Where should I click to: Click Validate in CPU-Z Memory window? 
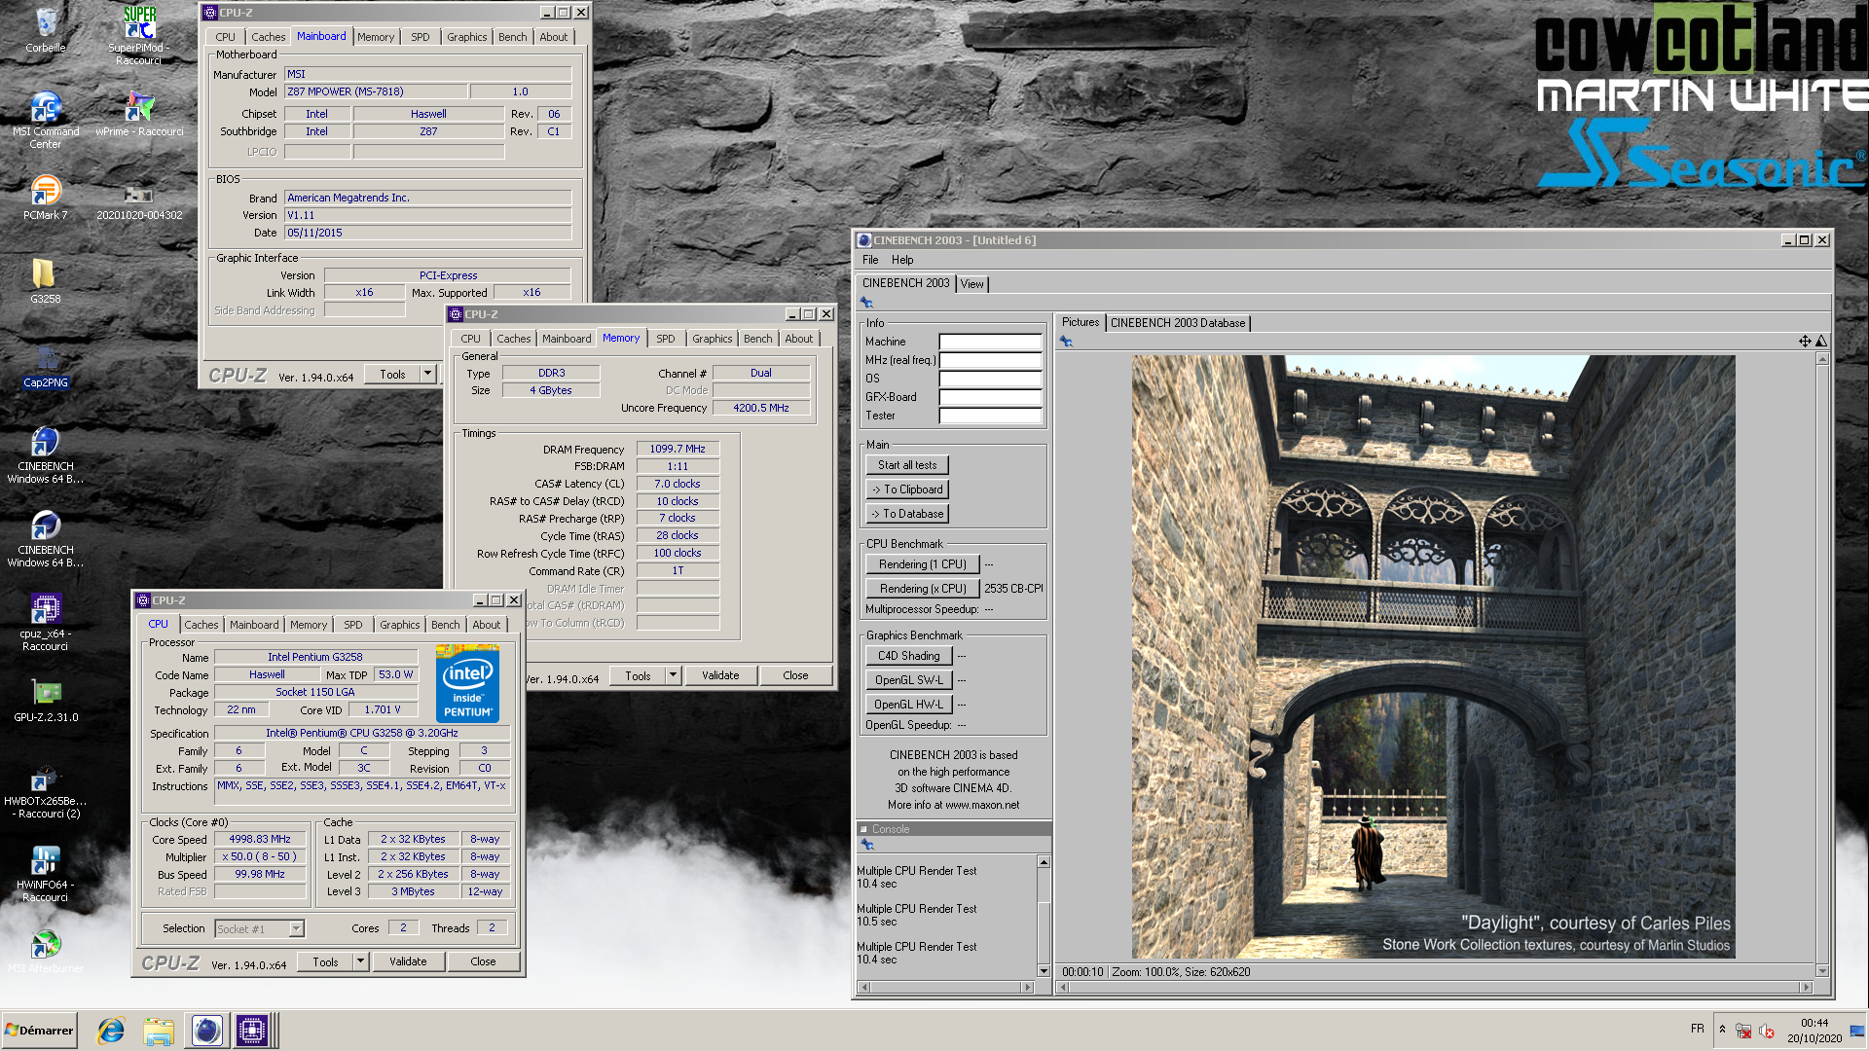[720, 675]
